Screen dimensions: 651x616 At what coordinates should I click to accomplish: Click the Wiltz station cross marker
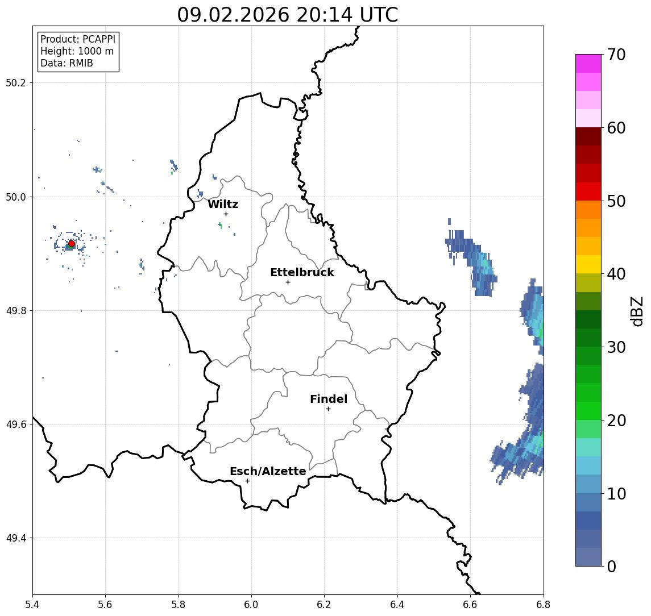(x=226, y=214)
